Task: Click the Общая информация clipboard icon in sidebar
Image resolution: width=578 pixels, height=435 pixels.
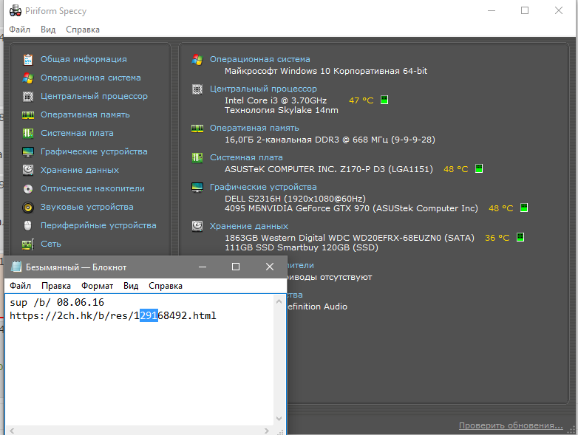Action: click(28, 59)
